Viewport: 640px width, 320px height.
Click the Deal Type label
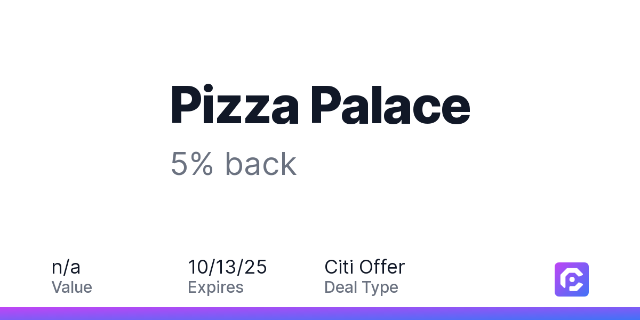361,287
